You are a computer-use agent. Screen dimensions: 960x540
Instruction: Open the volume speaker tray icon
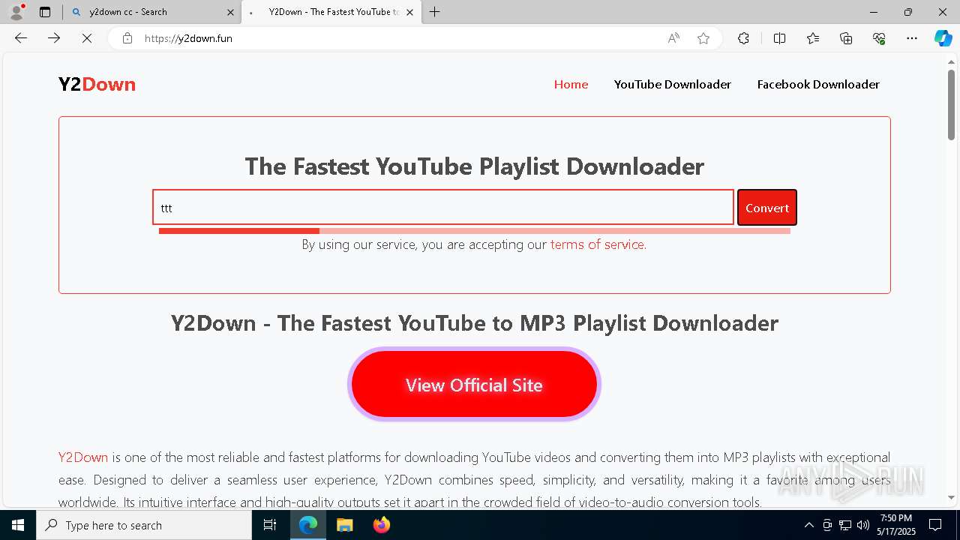coord(863,525)
